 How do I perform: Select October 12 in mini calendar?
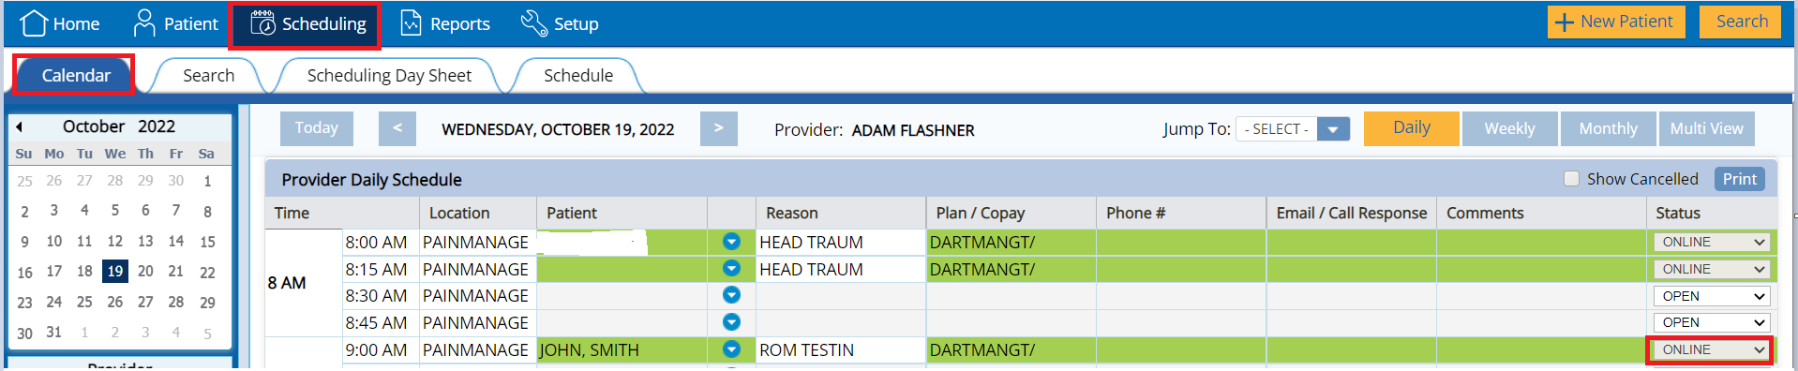114,242
